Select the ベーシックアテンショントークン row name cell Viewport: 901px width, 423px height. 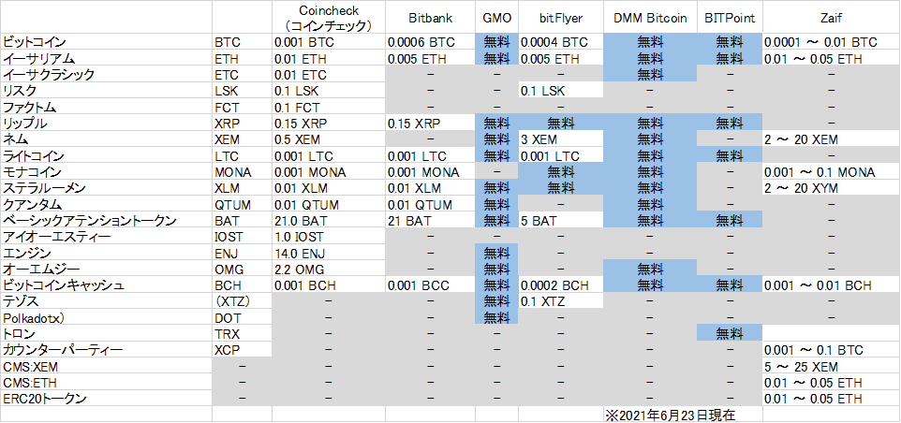[x=107, y=221]
